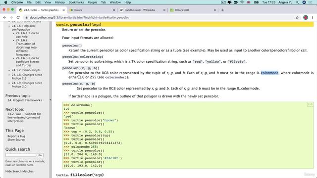
Task: Switch to the Colors RGB tab
Action: [x=193, y=10]
